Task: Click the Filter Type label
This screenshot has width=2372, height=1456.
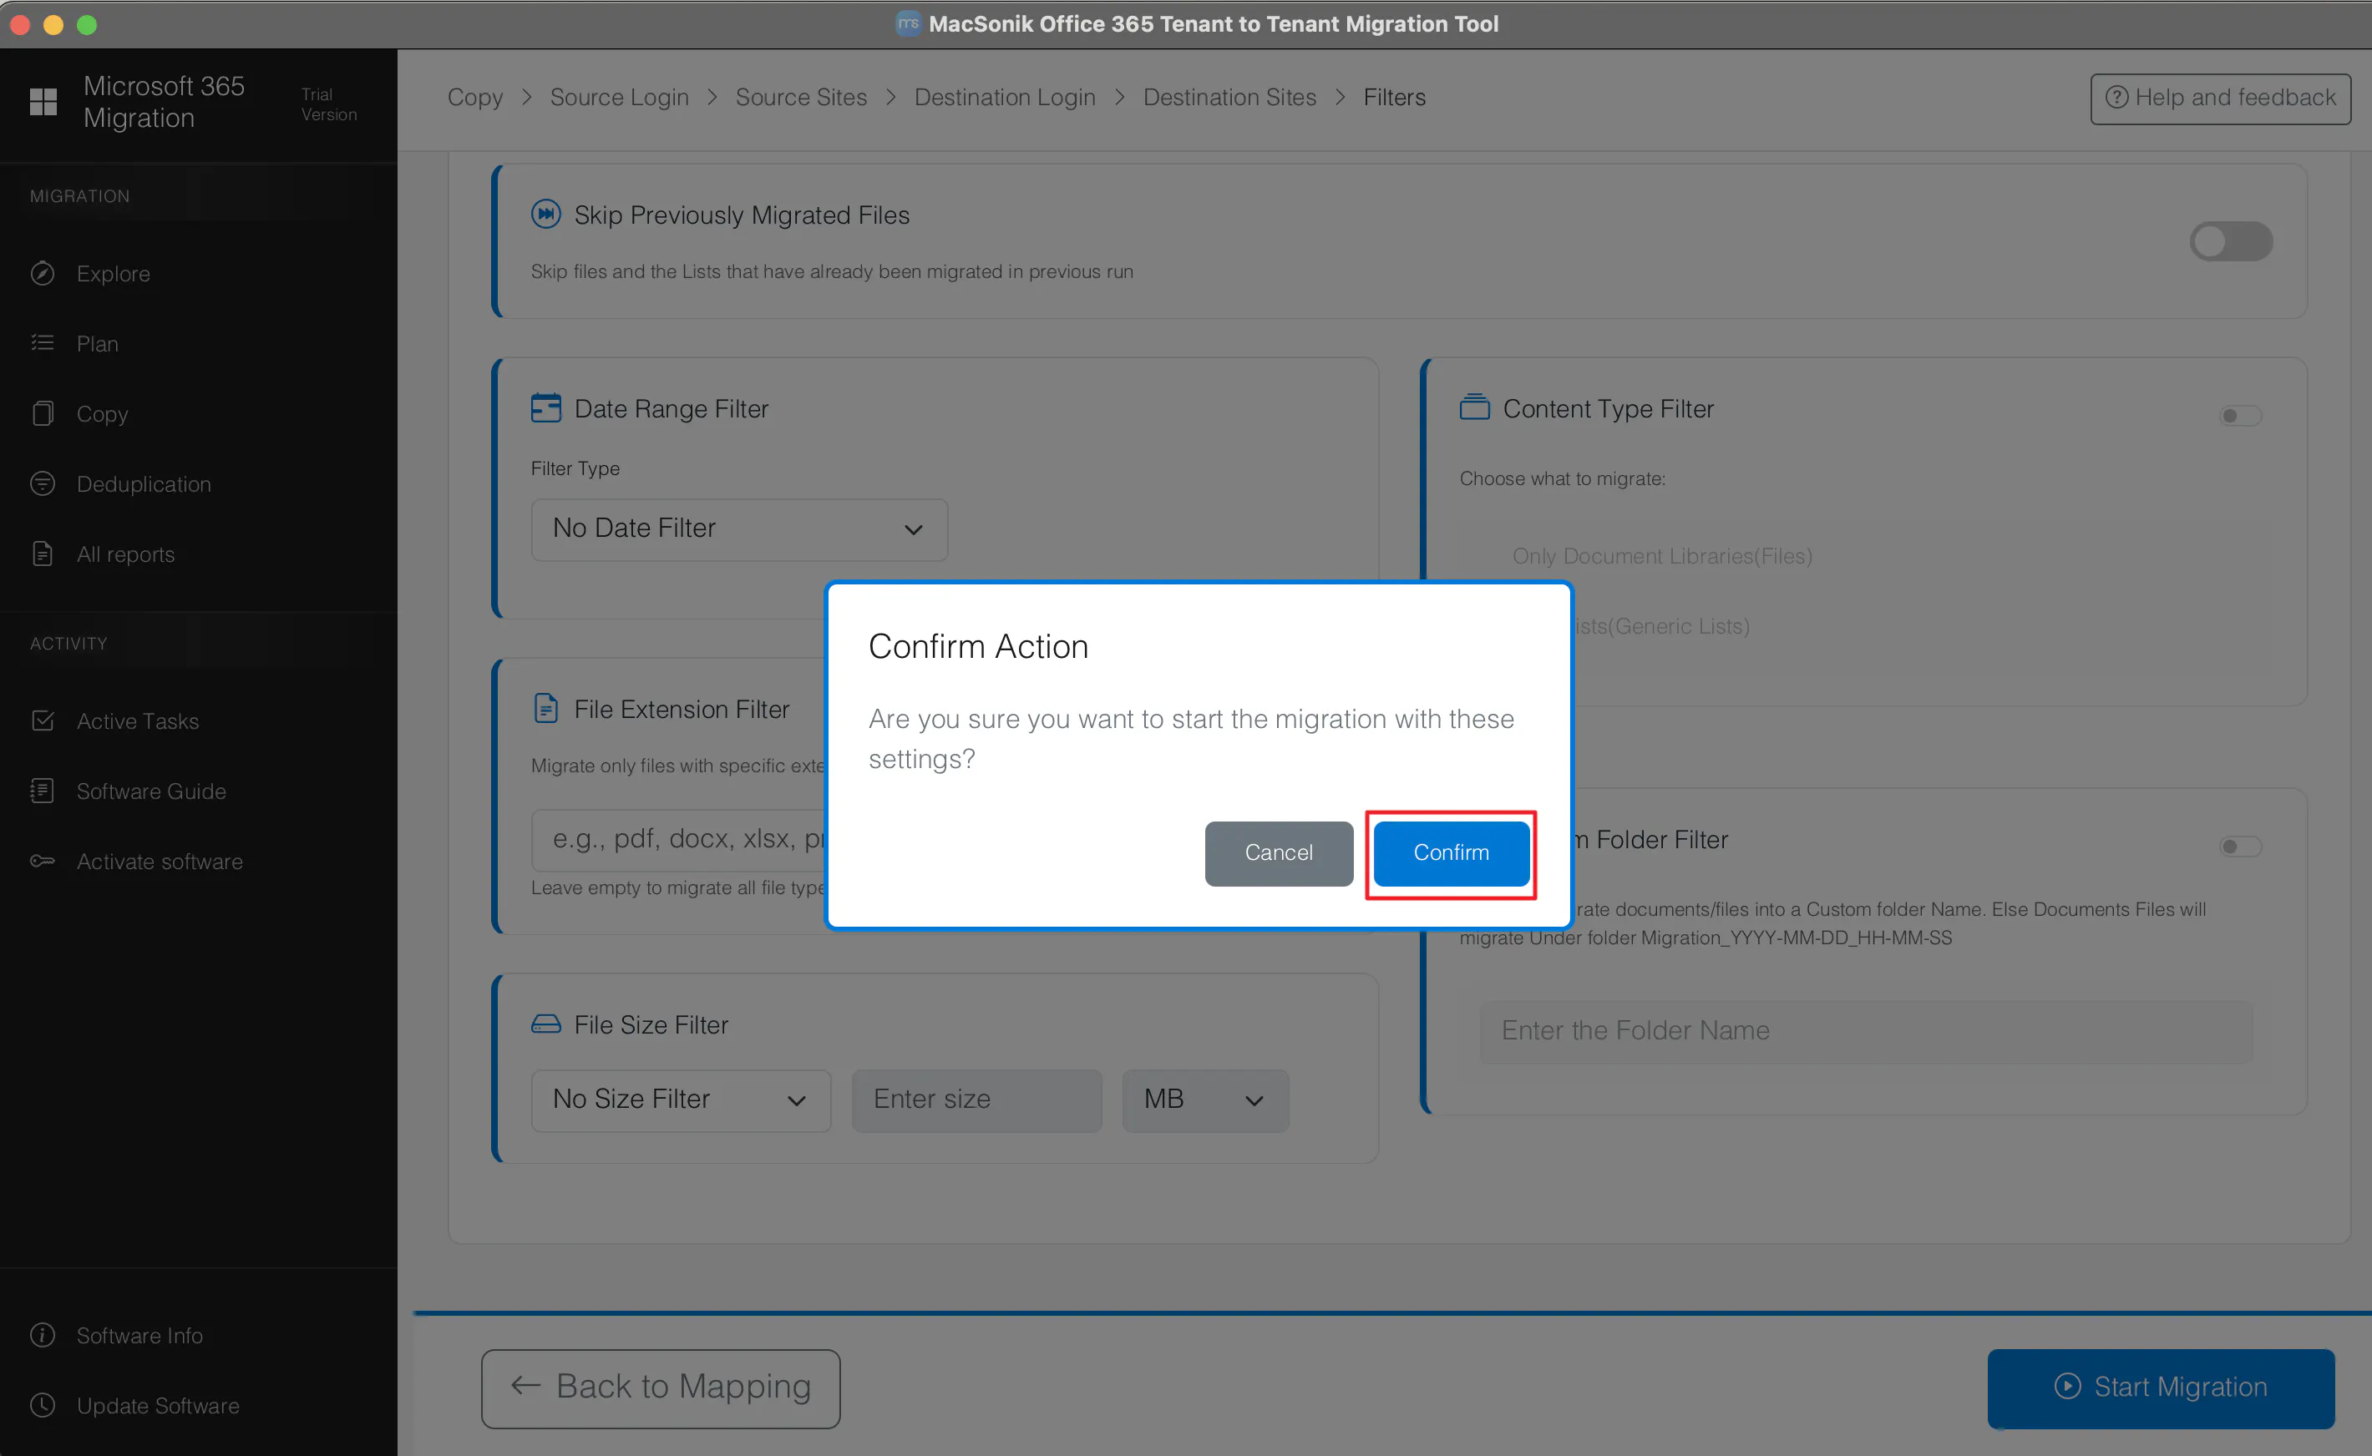Action: (575, 469)
